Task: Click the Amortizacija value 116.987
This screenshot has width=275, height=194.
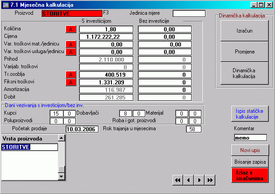Action: pos(106,90)
